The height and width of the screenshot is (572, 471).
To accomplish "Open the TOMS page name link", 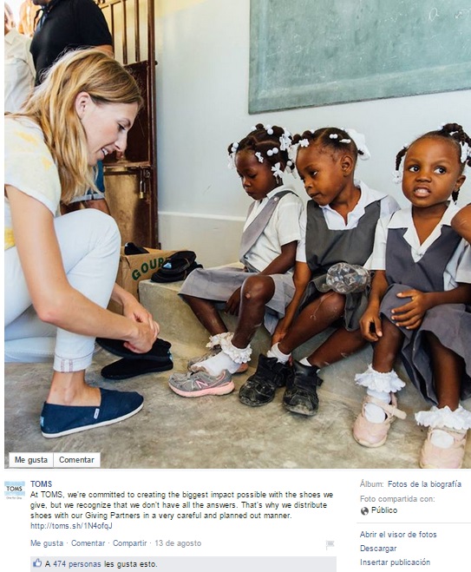I will [x=41, y=484].
